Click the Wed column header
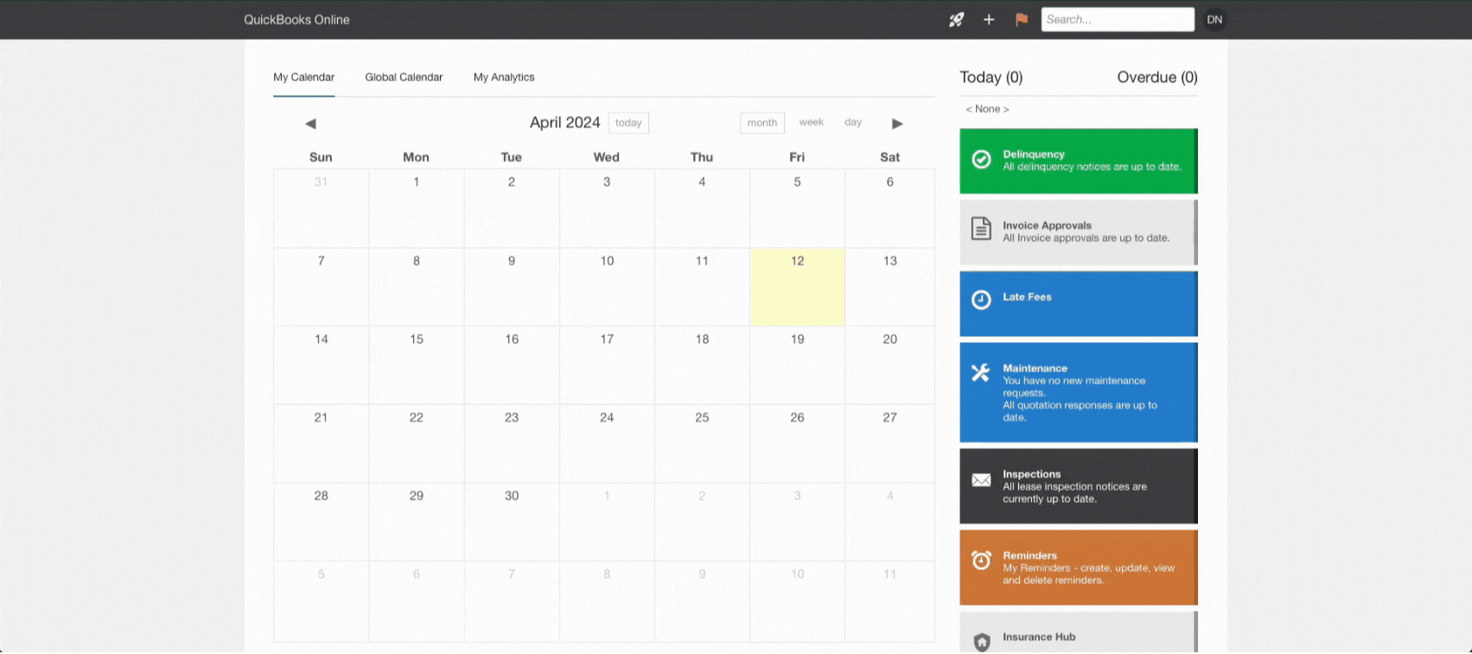This screenshot has height=654, width=1472. (x=607, y=157)
